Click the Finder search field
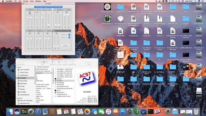 89,62
